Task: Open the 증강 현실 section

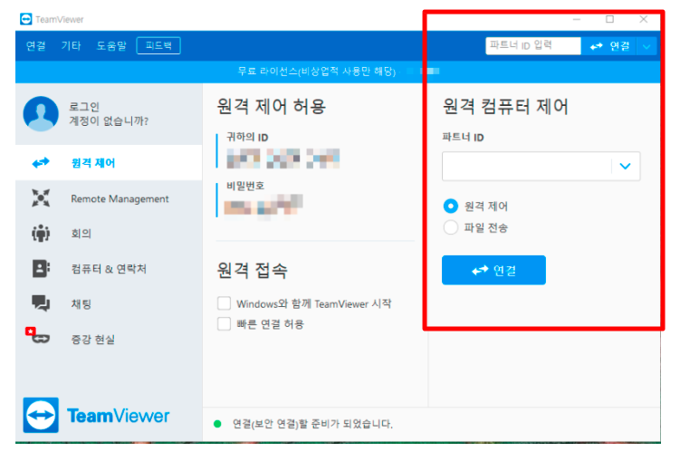Action: pyautogui.click(x=109, y=339)
